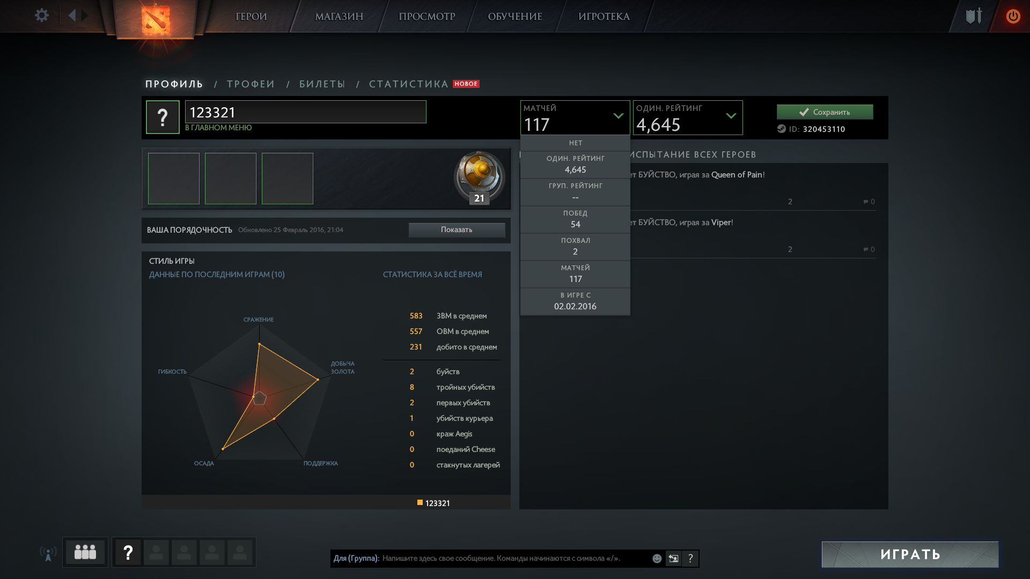Click the red power quit icon

click(1013, 16)
